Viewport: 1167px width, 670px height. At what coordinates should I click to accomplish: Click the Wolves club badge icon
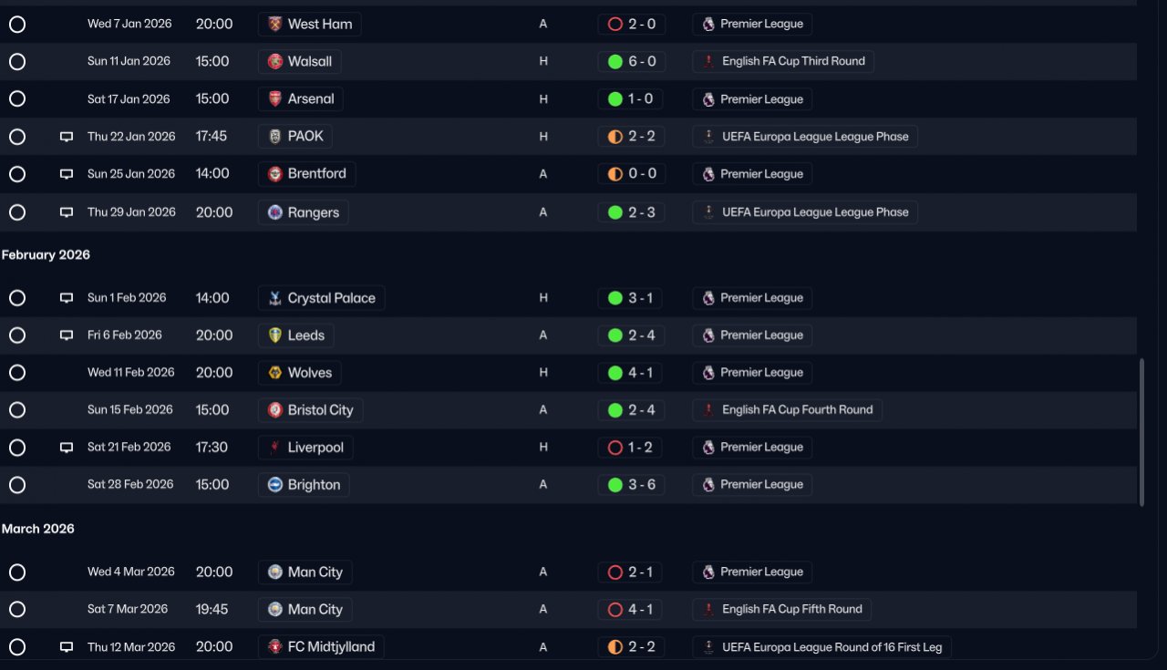tap(275, 373)
